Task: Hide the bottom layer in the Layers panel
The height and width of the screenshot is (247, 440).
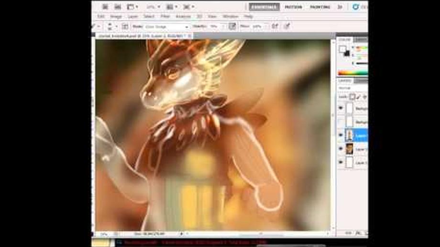Action: point(341,162)
